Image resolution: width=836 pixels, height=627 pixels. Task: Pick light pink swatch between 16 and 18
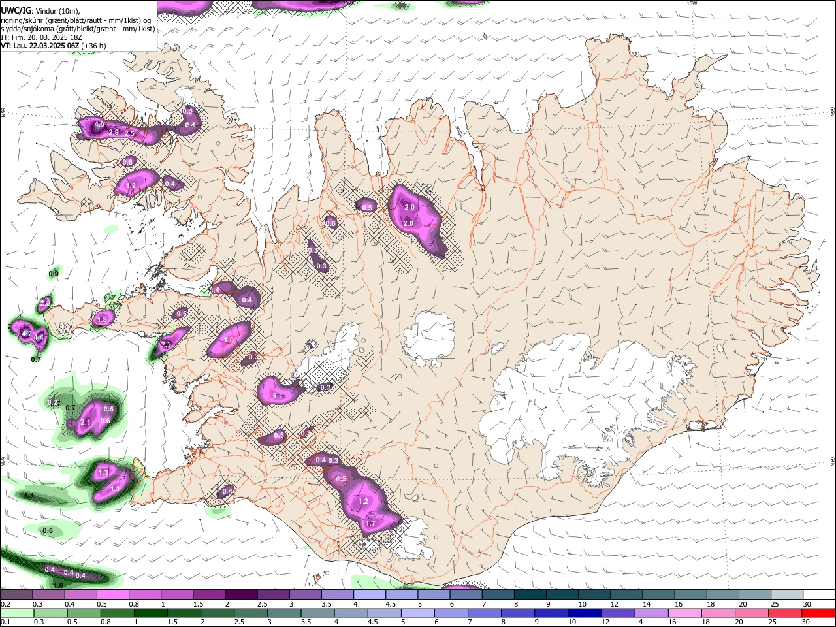point(684,613)
